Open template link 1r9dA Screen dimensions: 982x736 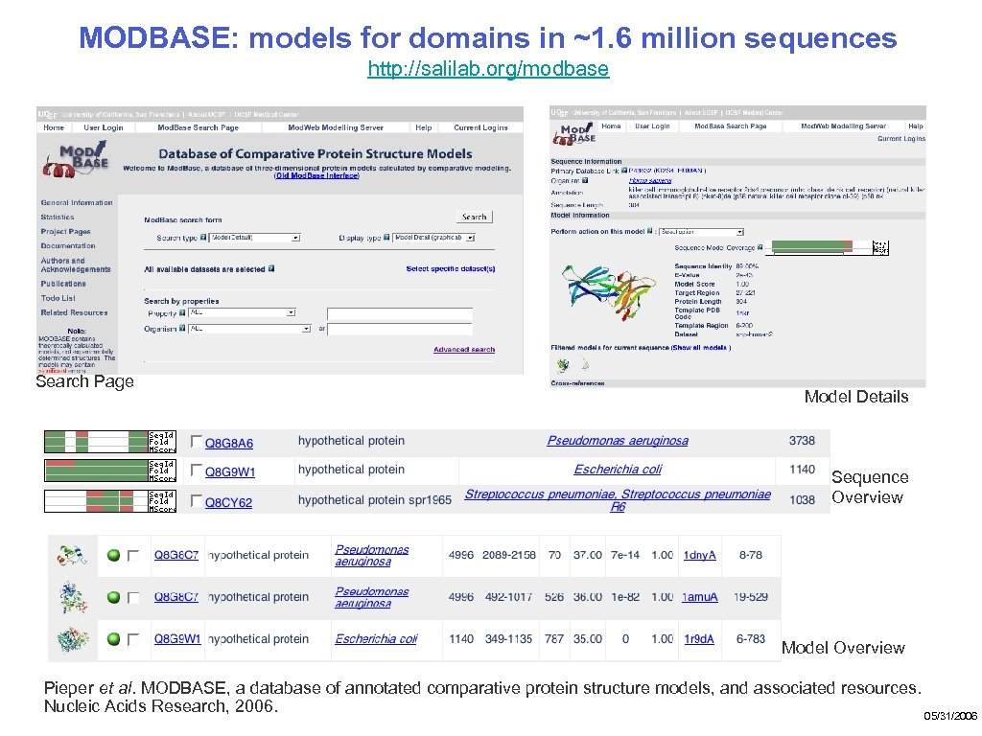[x=699, y=639]
